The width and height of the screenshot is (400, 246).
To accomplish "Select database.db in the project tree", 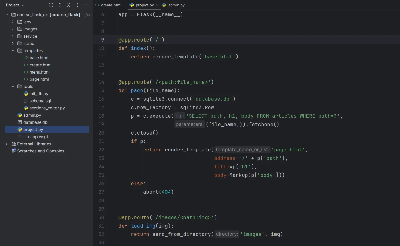I will (x=35, y=122).
